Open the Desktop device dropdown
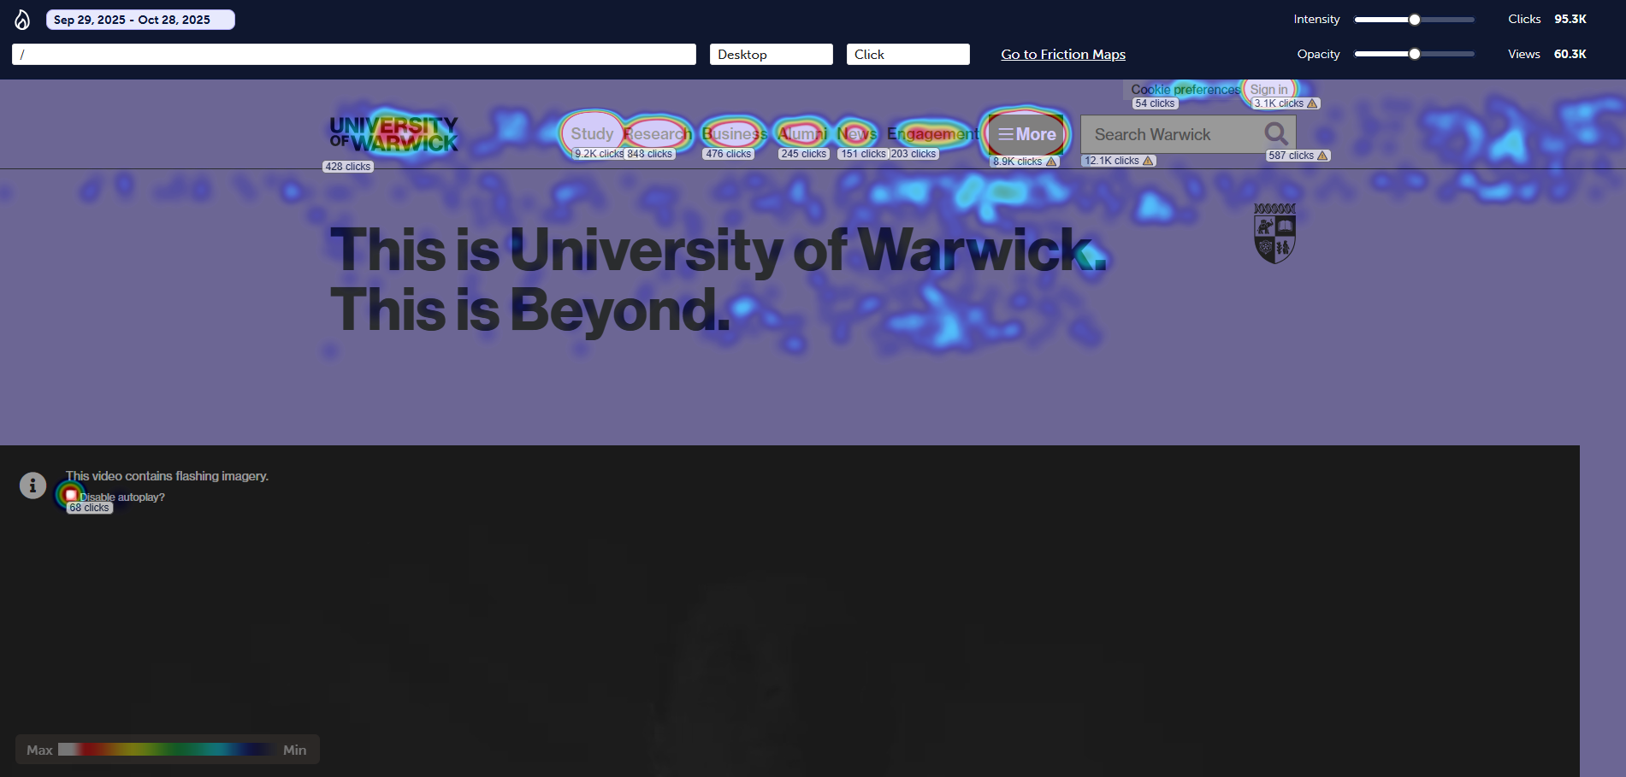 (771, 55)
